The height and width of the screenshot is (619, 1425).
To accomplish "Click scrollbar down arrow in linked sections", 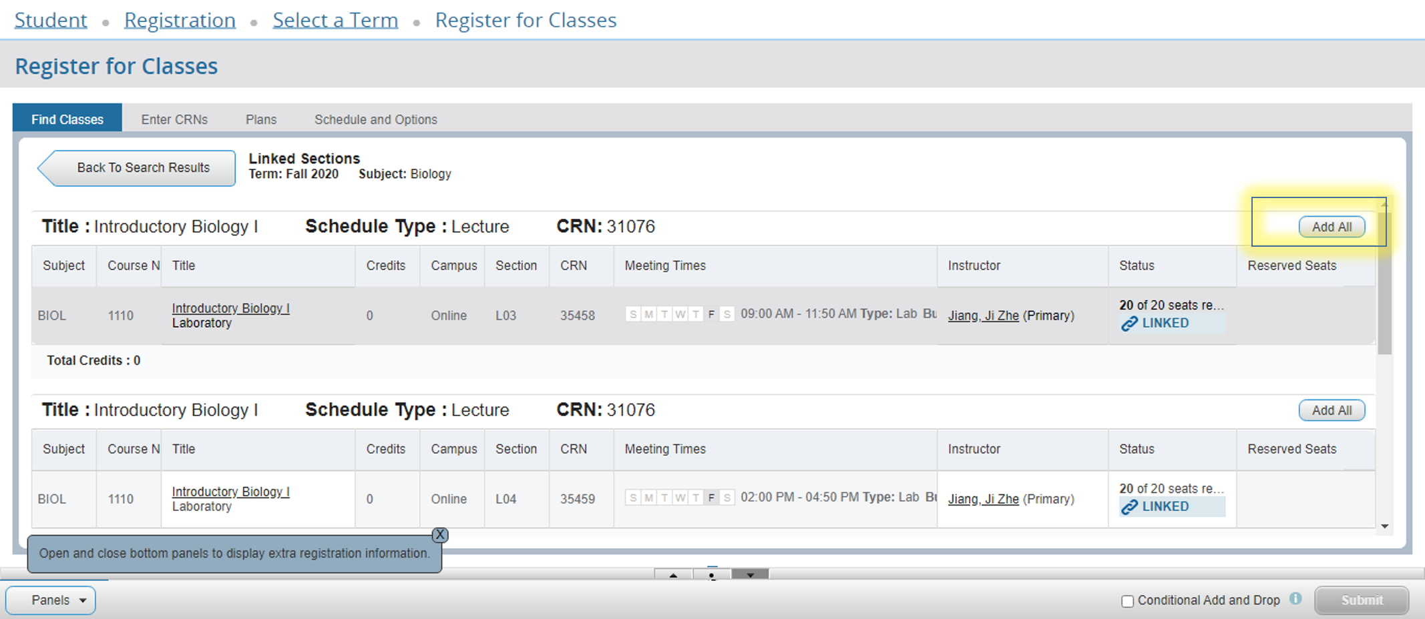I will (x=1384, y=526).
